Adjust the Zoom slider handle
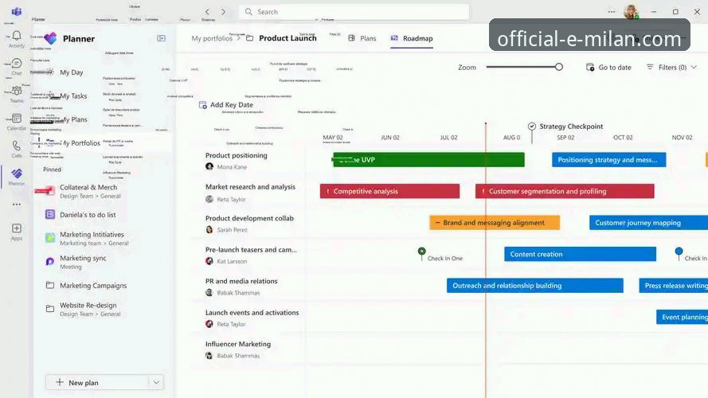 (559, 68)
